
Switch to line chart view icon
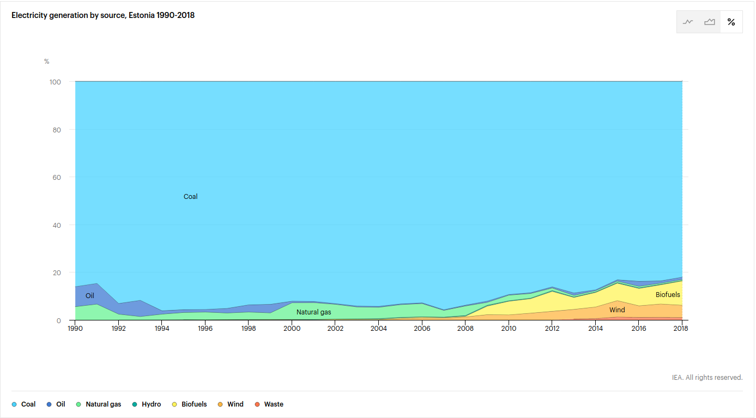[688, 22]
